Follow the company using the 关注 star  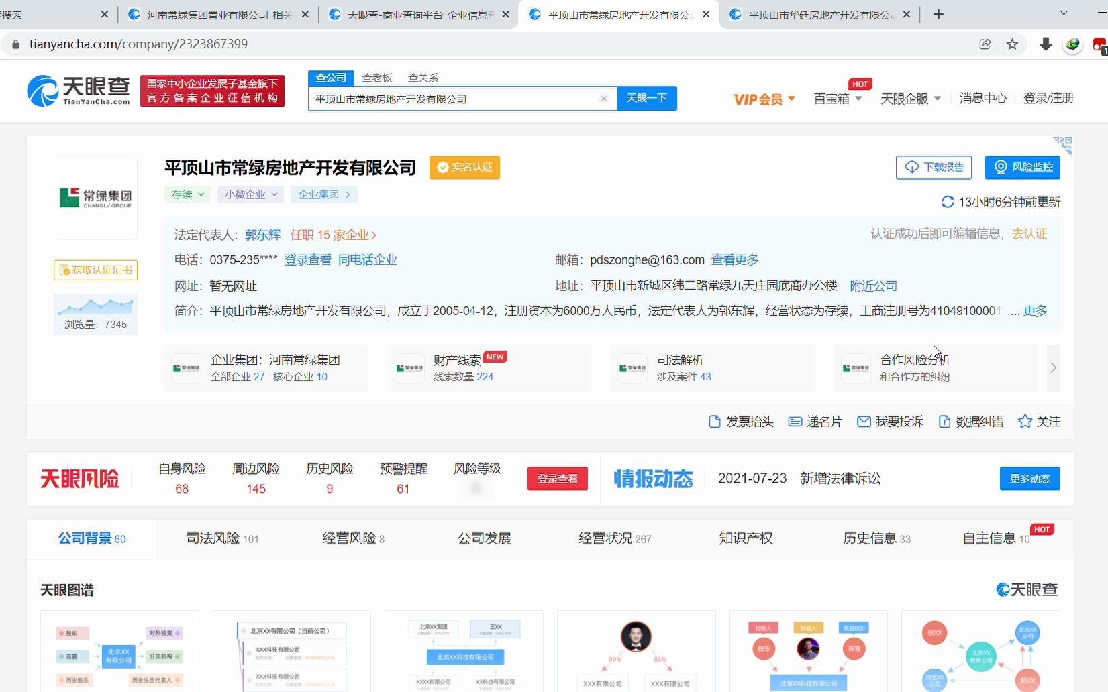point(1025,422)
